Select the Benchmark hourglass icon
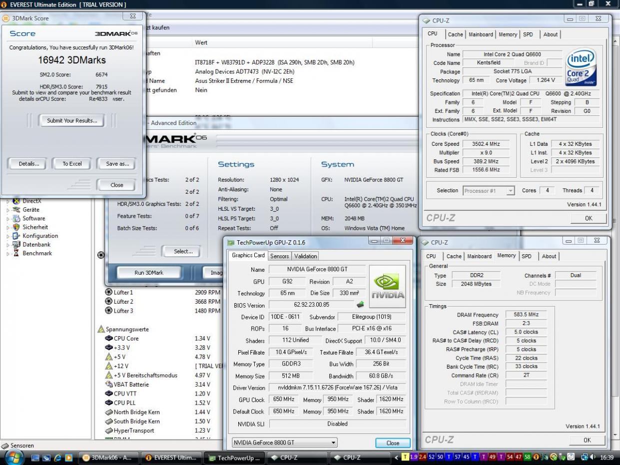The width and height of the screenshot is (620, 465). pos(16,253)
